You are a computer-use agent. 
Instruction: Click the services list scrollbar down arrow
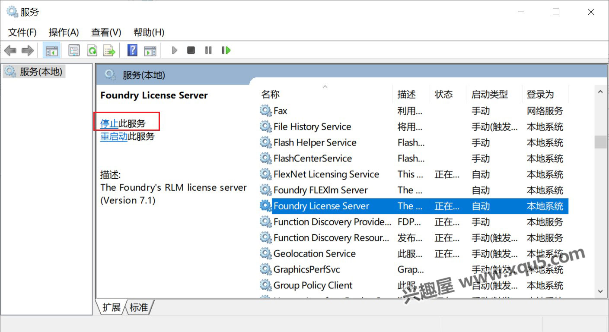click(x=600, y=291)
